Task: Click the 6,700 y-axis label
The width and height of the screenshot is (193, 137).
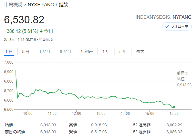Action: coord(9,91)
